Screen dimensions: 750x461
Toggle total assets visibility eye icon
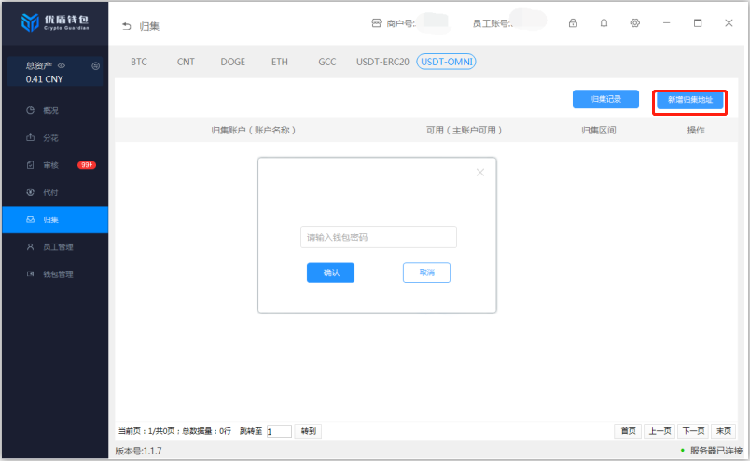[x=62, y=65]
